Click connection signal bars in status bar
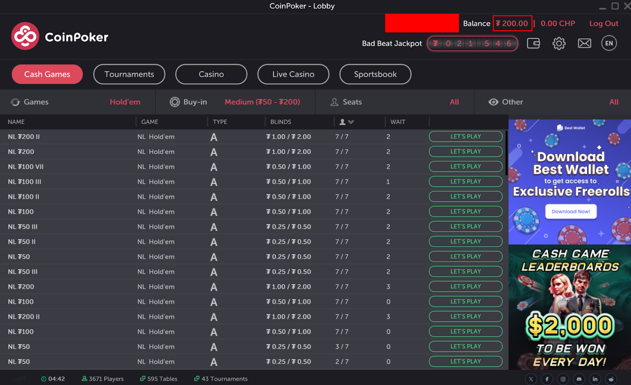 [18, 379]
